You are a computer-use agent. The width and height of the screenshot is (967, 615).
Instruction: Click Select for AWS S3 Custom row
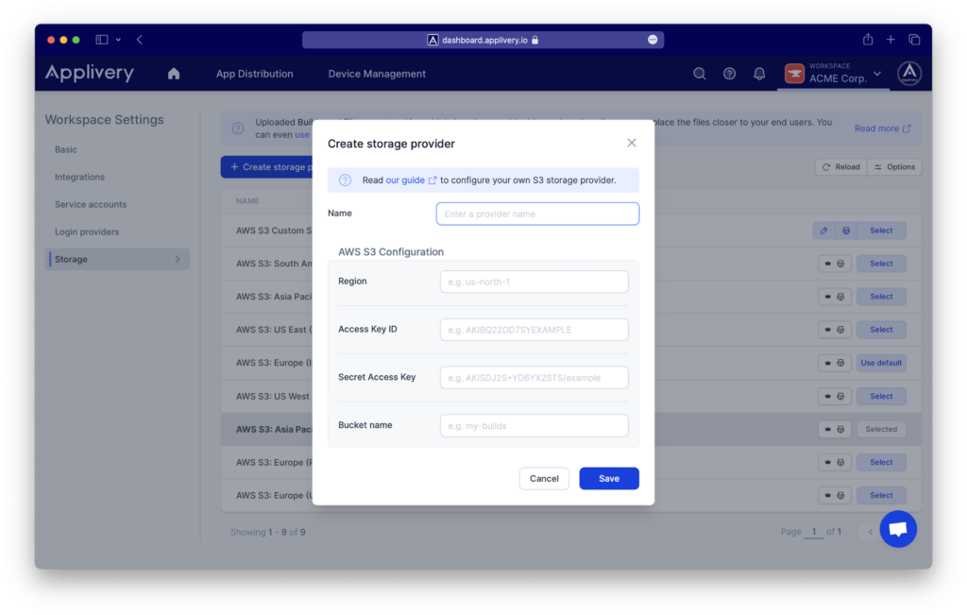coord(881,231)
